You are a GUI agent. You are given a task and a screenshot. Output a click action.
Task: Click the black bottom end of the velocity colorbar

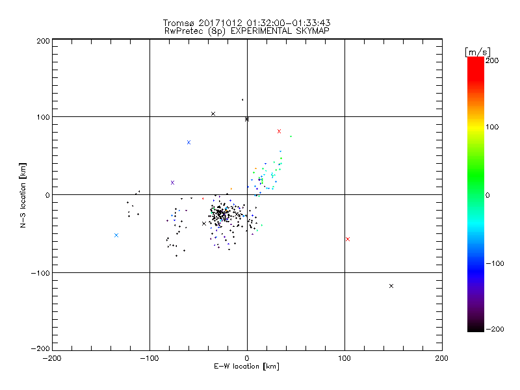tap(476, 327)
